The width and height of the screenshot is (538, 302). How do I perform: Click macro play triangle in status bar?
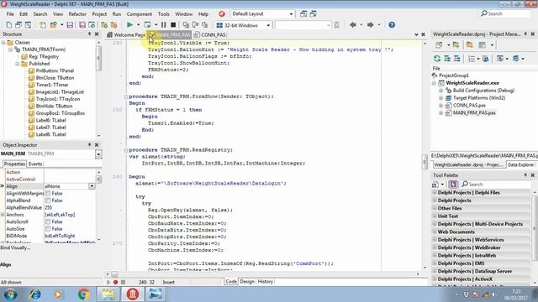pyautogui.click(x=108, y=282)
